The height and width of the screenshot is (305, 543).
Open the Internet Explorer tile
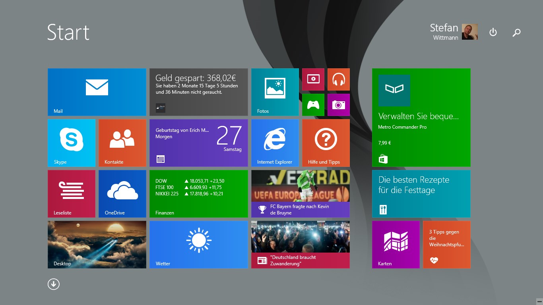tap(275, 143)
